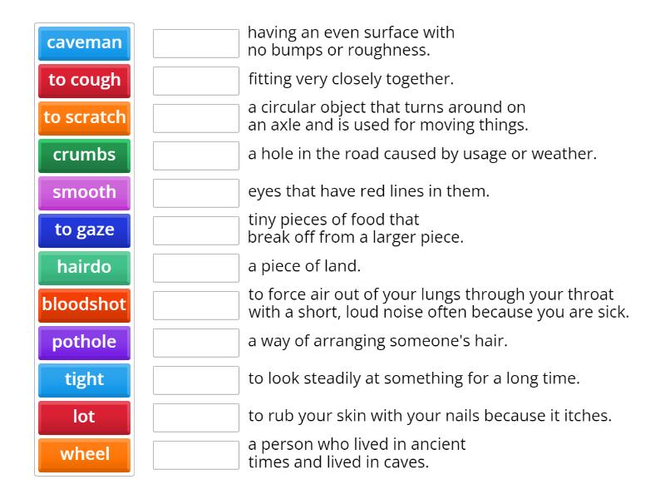Click answer slot for 'a hole in the road'
Screen dimensions: 665x499
(195, 156)
